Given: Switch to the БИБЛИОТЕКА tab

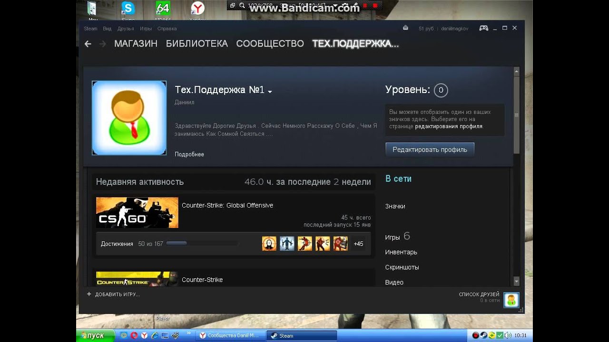Looking at the screenshot, I should [197, 44].
